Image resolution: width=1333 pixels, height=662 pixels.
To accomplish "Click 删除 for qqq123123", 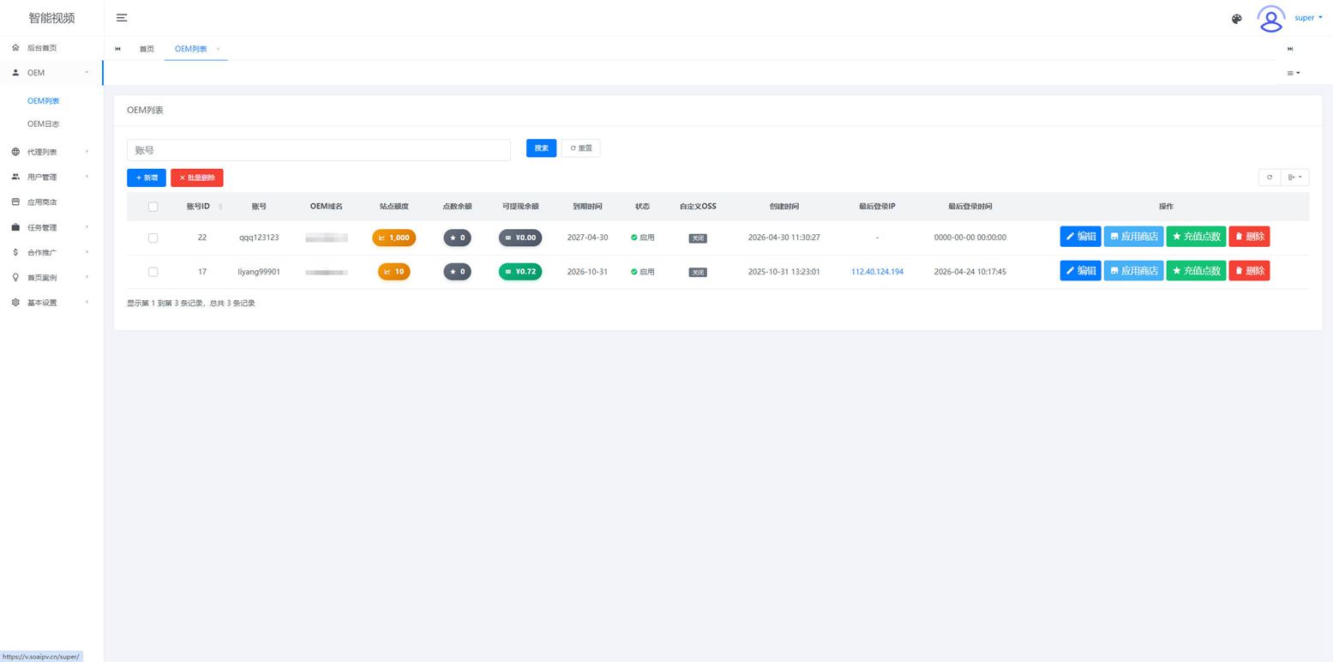I will coord(1249,237).
